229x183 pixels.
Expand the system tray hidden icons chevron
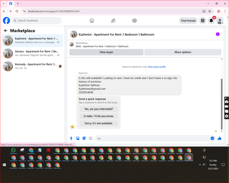[200, 165]
